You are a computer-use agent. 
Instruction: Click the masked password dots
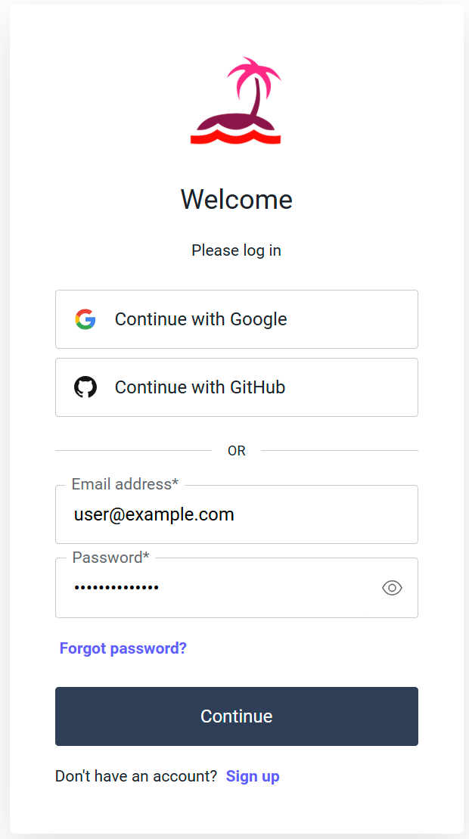coord(116,588)
